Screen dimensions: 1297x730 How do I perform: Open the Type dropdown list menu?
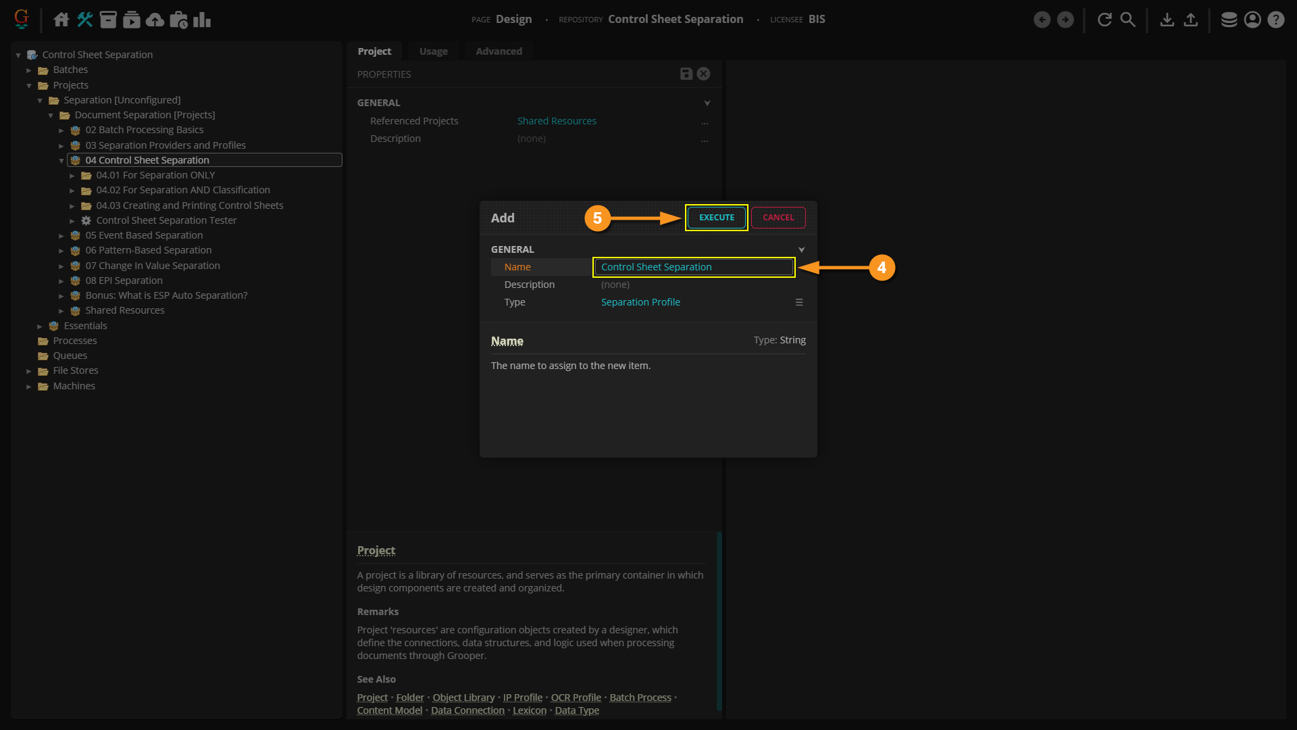798,302
